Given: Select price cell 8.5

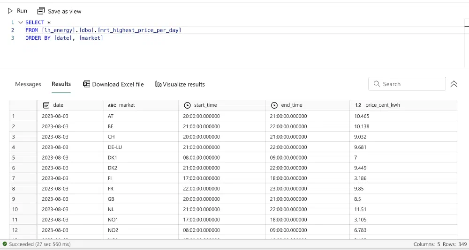Looking at the screenshot, I should coord(403,199).
